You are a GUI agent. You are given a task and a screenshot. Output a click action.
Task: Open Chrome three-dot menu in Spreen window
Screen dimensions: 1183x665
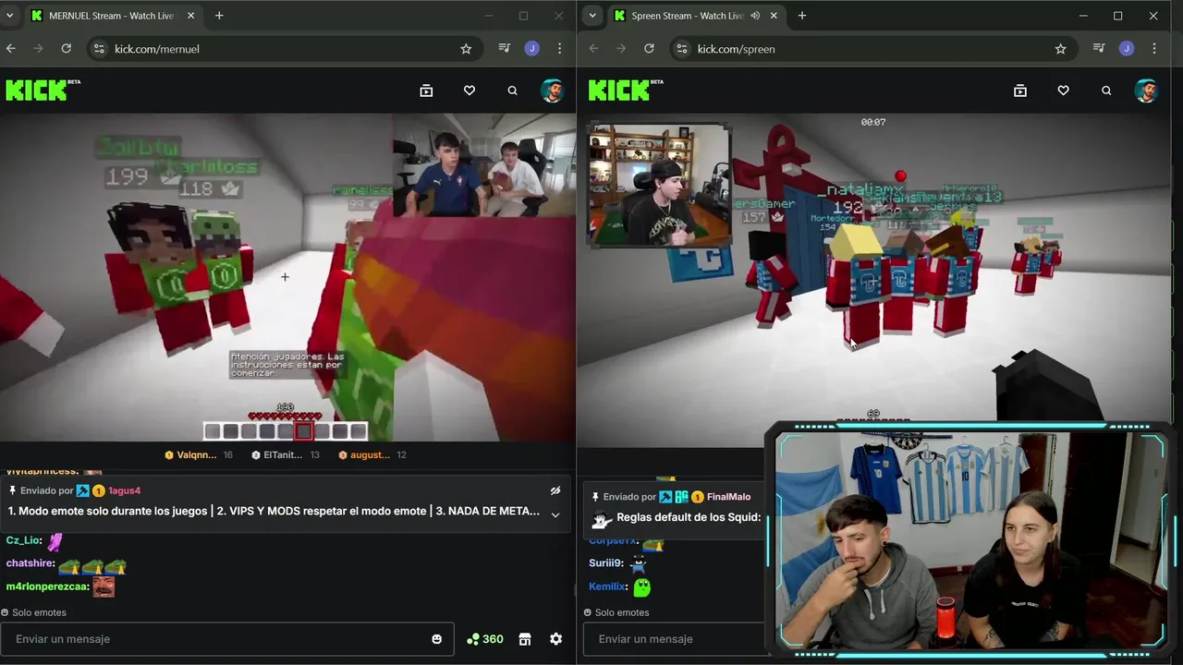1154,49
